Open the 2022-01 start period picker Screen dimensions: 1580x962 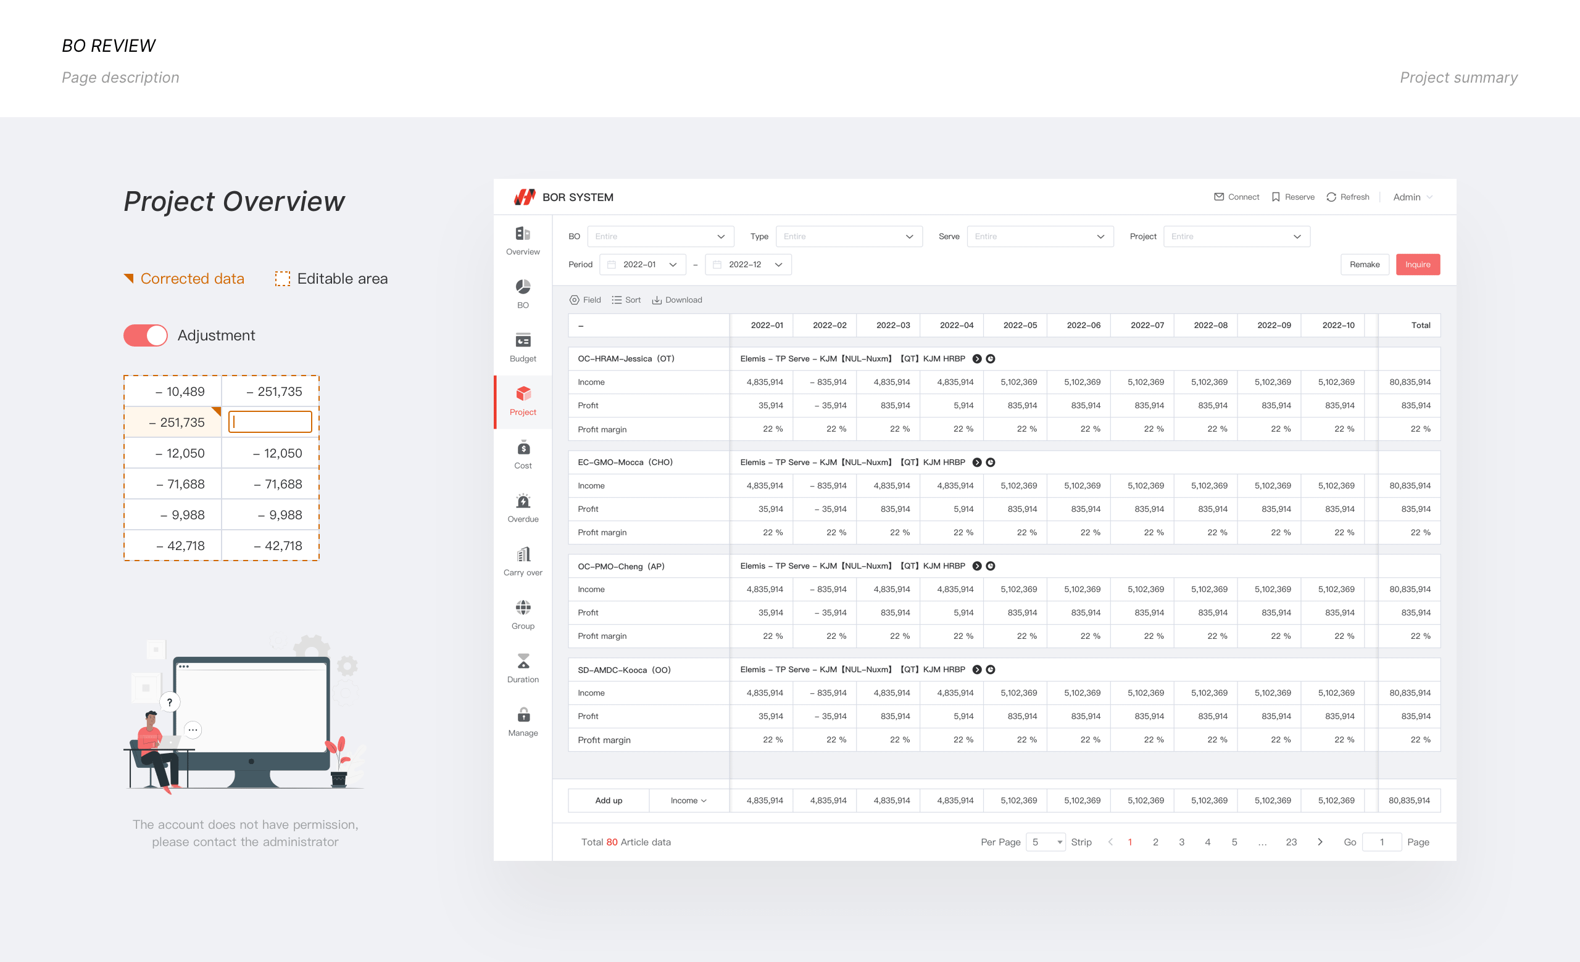point(642,265)
